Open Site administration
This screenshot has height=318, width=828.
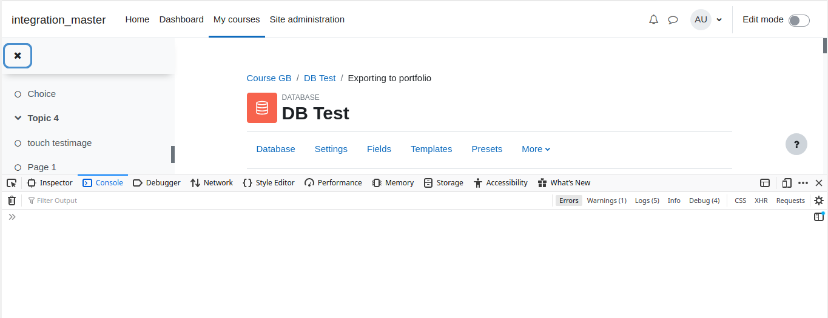point(307,19)
